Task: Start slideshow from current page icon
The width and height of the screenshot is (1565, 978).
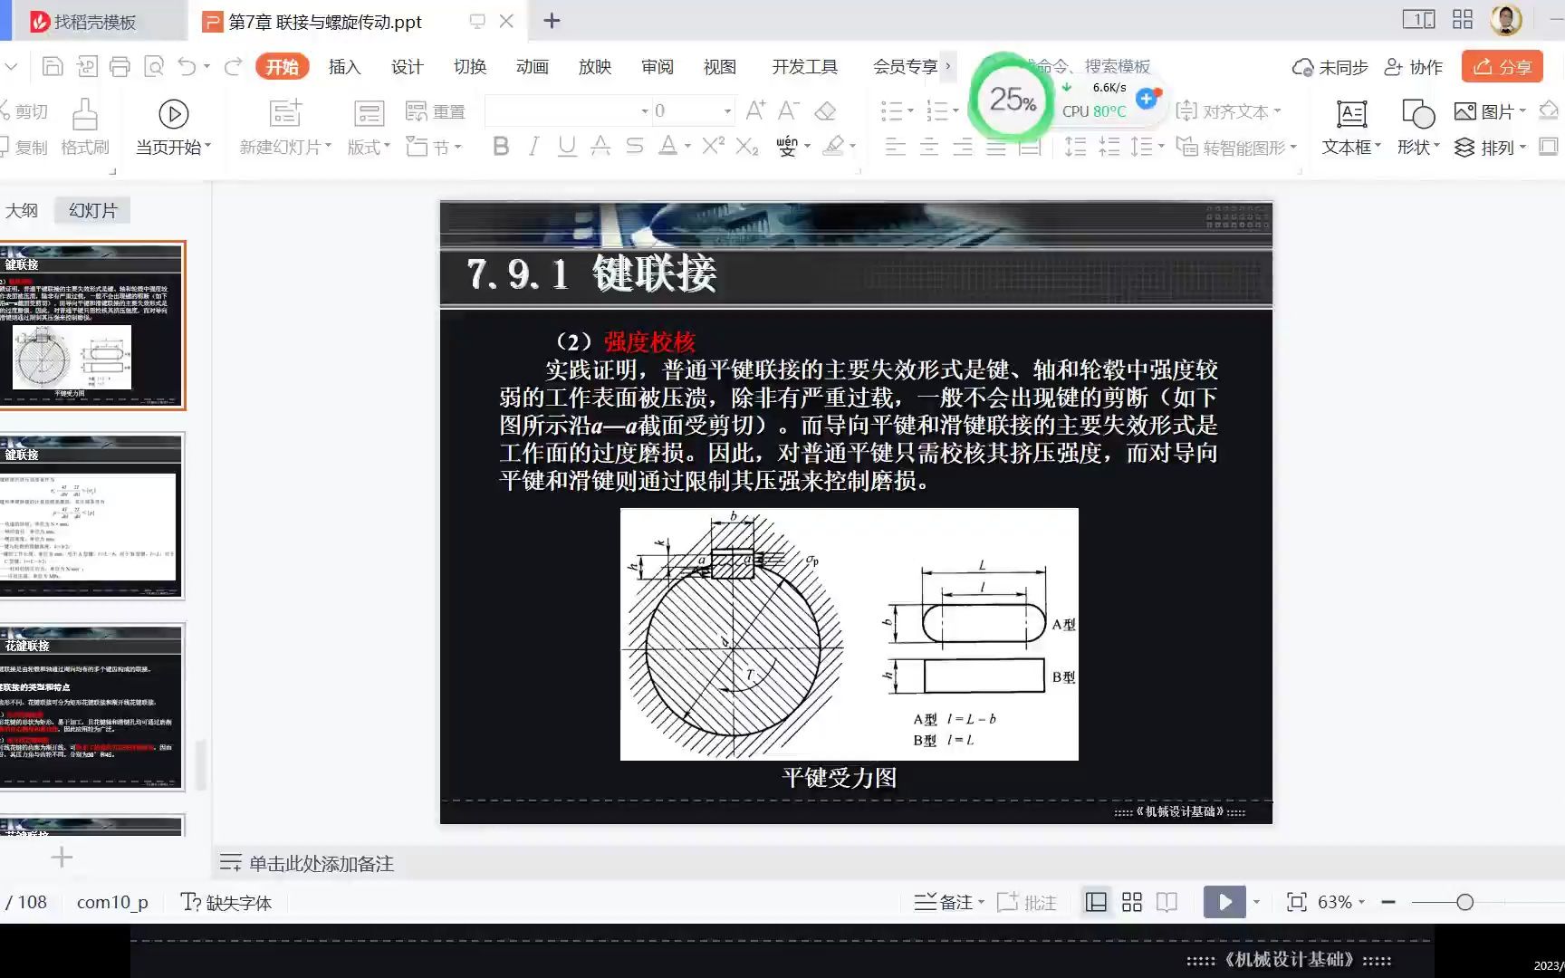Action: [x=173, y=114]
